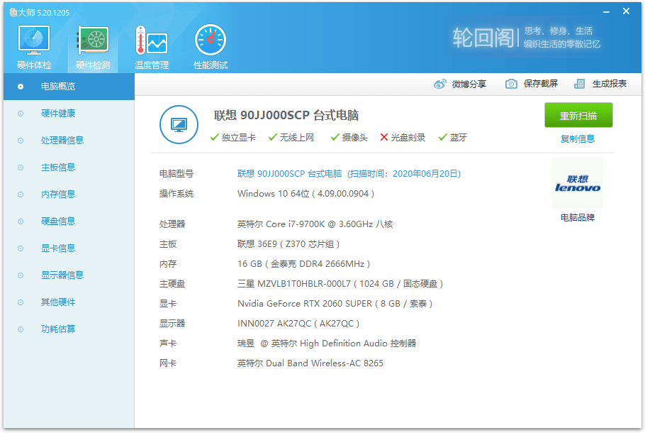This screenshot has height=433, width=645.
Task: Click the 保存截屏 text button
Action: tap(541, 84)
